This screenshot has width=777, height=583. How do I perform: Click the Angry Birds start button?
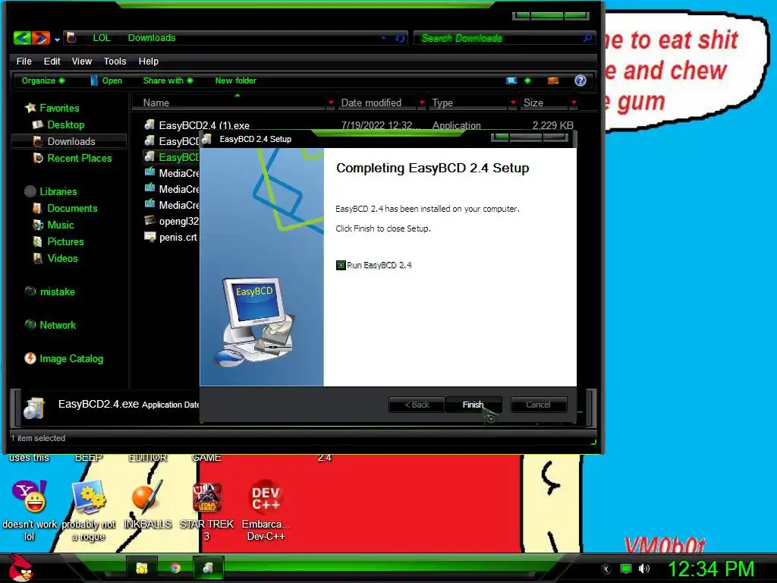(20, 568)
